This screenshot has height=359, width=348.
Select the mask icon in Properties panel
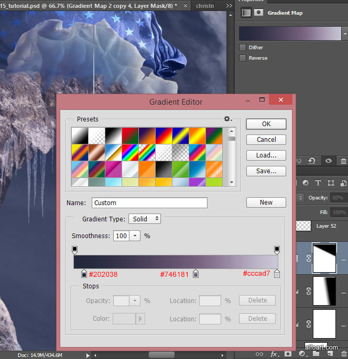tap(259, 13)
